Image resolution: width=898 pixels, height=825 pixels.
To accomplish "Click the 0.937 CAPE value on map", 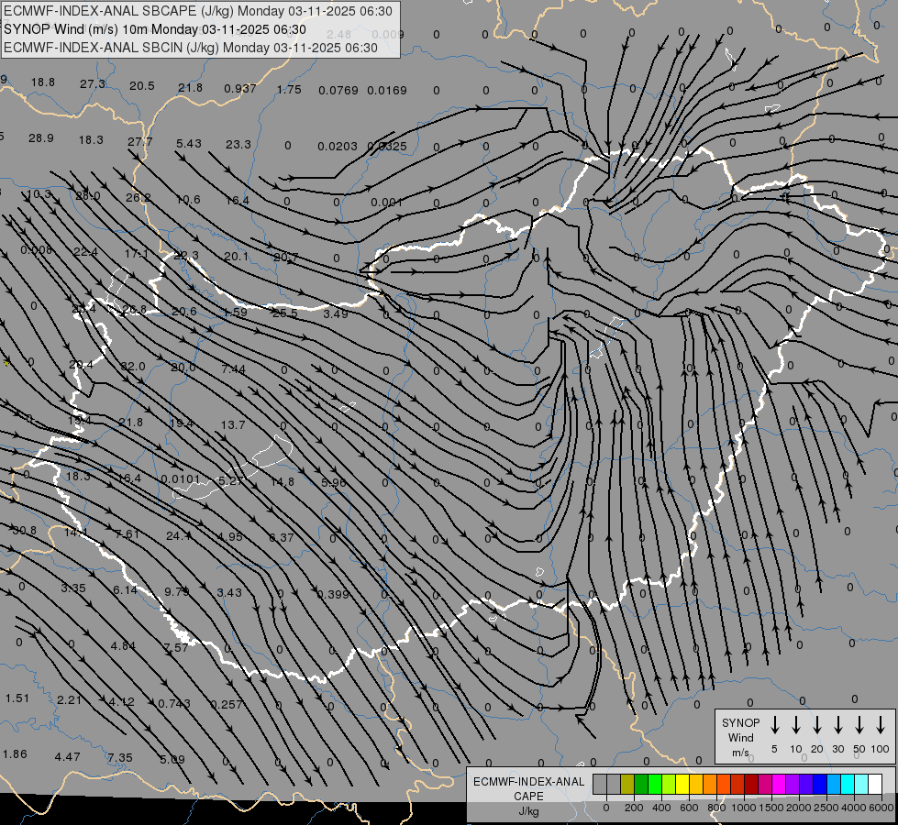I will tap(240, 89).
